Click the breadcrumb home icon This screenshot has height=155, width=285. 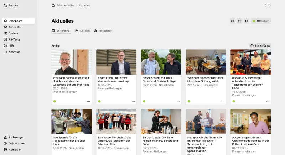tap(53, 5)
